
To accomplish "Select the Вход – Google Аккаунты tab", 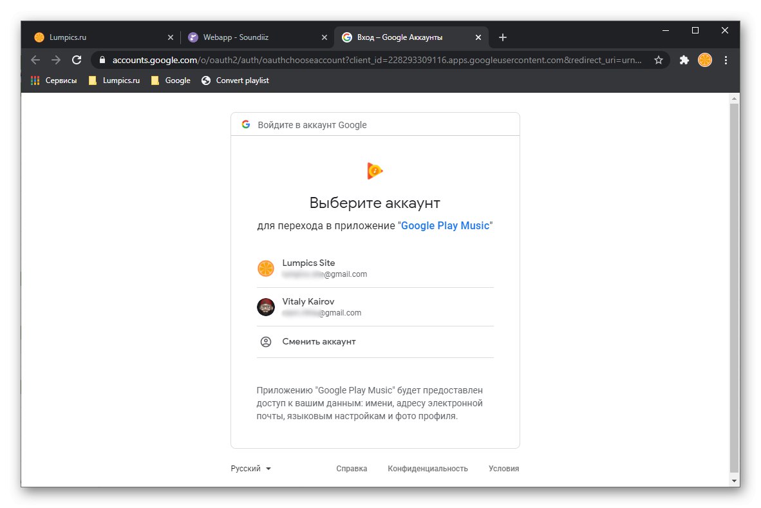I will [x=411, y=37].
